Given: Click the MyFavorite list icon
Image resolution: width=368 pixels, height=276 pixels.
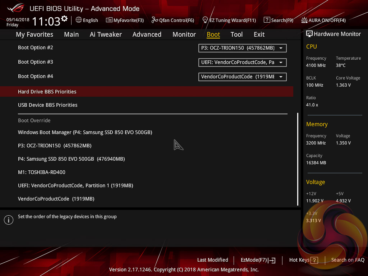Looking at the screenshot, I should point(109,20).
